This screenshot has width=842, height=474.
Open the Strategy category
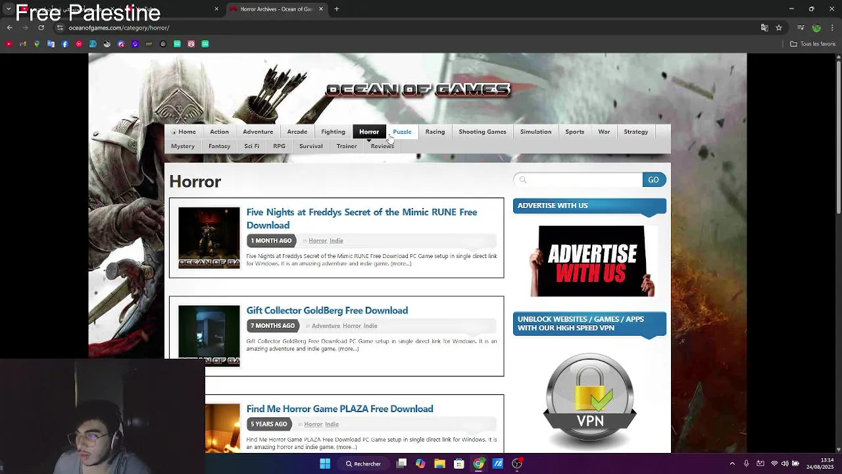(636, 132)
